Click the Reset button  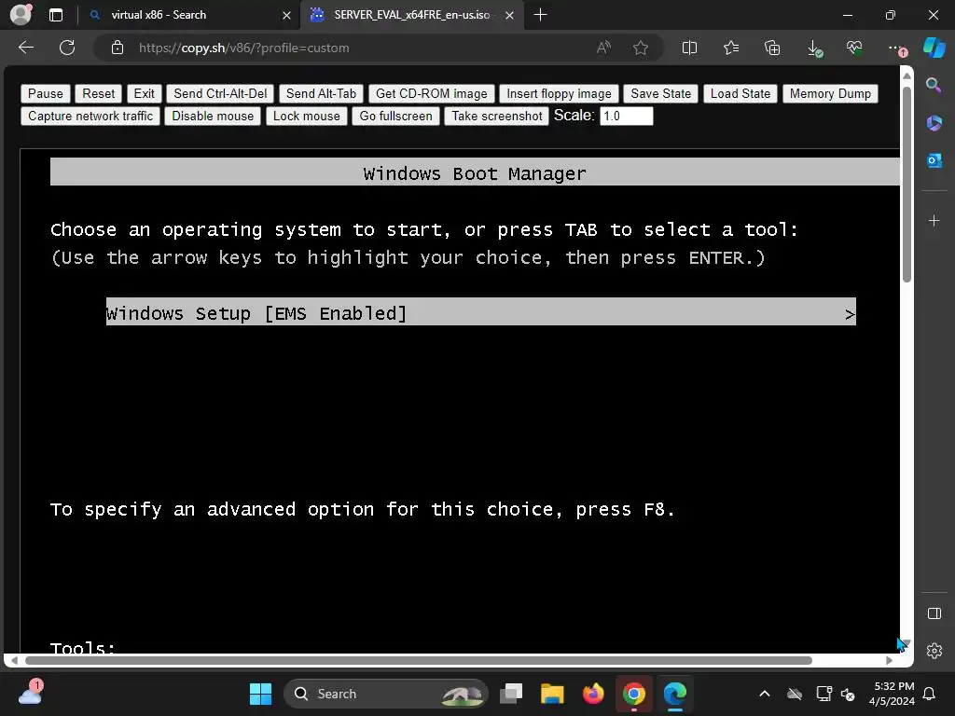pyautogui.click(x=98, y=94)
